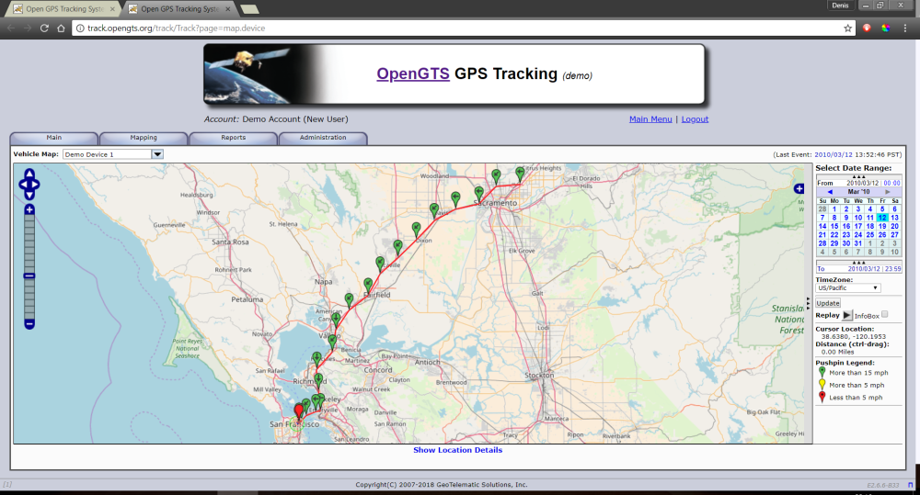920x495 pixels.
Task: Click the Logout link
Action: (x=695, y=118)
